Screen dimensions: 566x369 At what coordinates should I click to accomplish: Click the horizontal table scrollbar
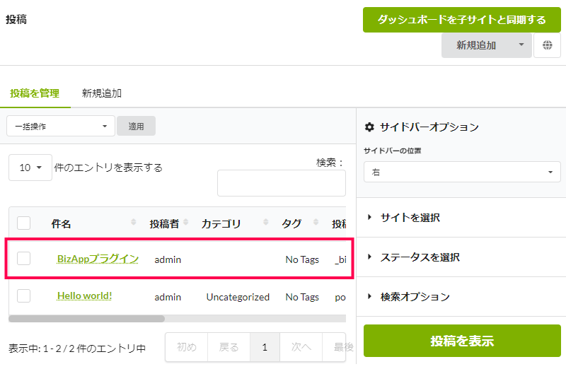pyautogui.click(x=86, y=319)
